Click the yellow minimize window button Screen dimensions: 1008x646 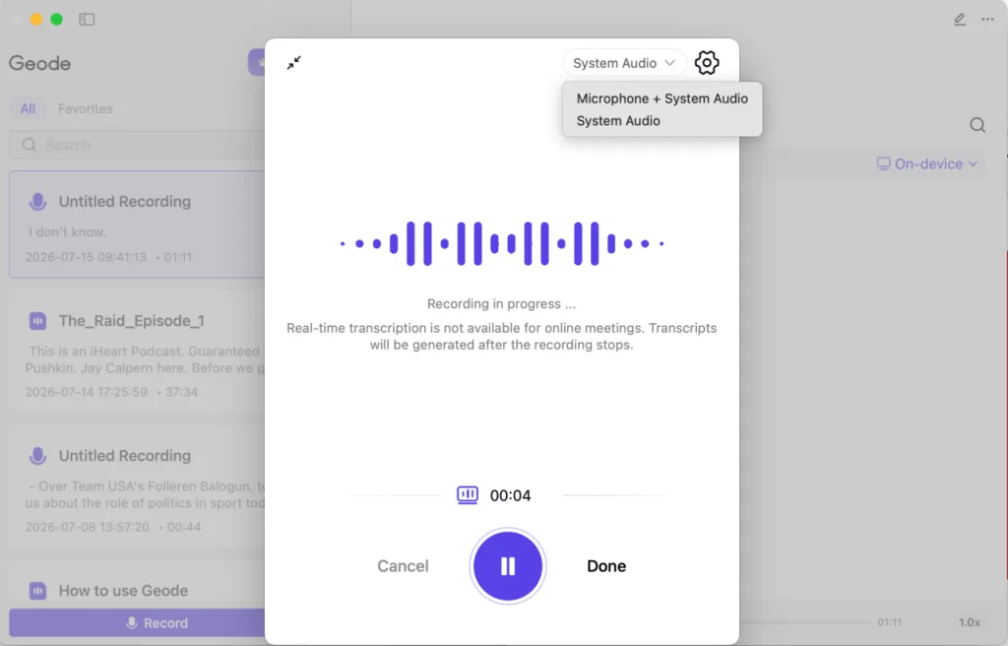pyautogui.click(x=36, y=20)
